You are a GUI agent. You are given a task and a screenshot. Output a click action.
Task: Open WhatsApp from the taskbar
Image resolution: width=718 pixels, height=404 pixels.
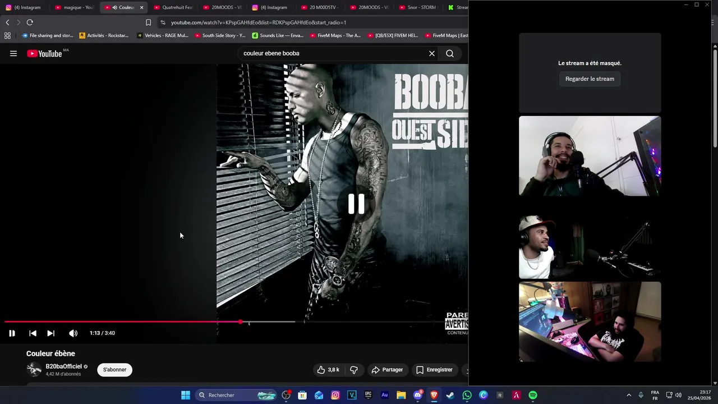pyautogui.click(x=467, y=395)
